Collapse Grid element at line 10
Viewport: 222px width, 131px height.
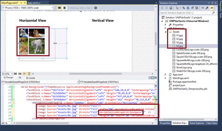point(14,87)
